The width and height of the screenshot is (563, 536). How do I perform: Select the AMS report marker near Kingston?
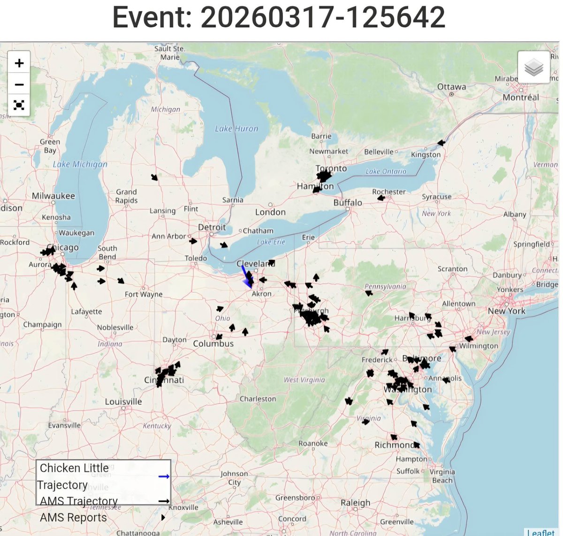click(441, 143)
